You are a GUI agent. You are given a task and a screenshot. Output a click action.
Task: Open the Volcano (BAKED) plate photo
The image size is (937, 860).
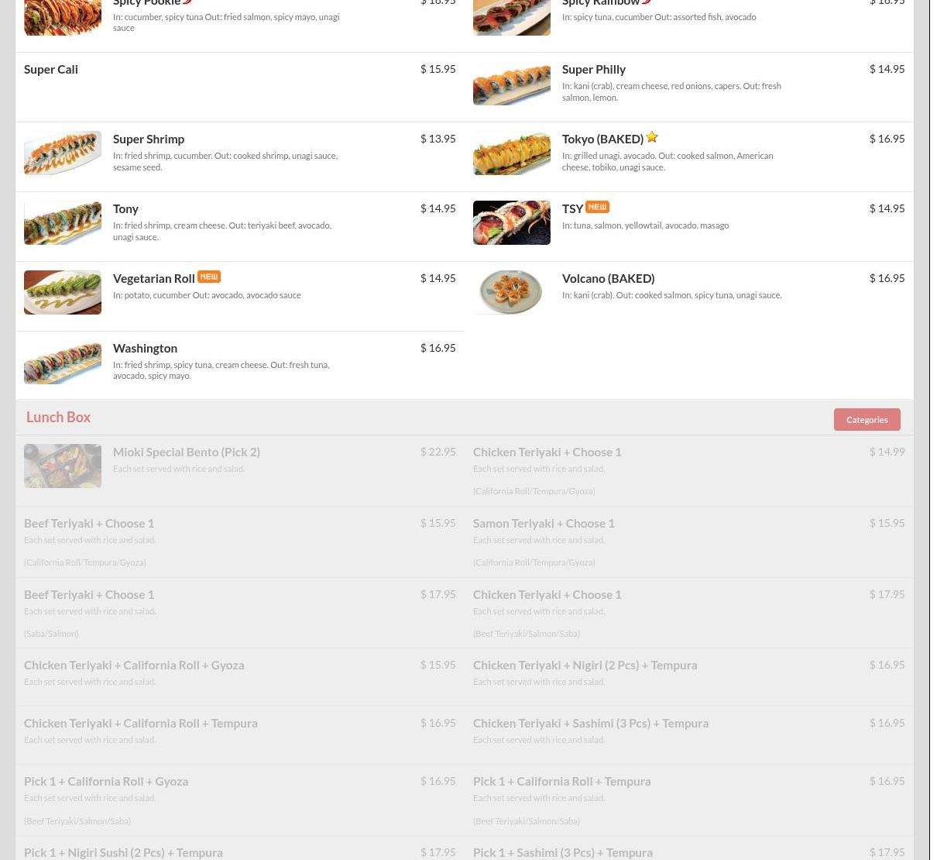point(512,292)
